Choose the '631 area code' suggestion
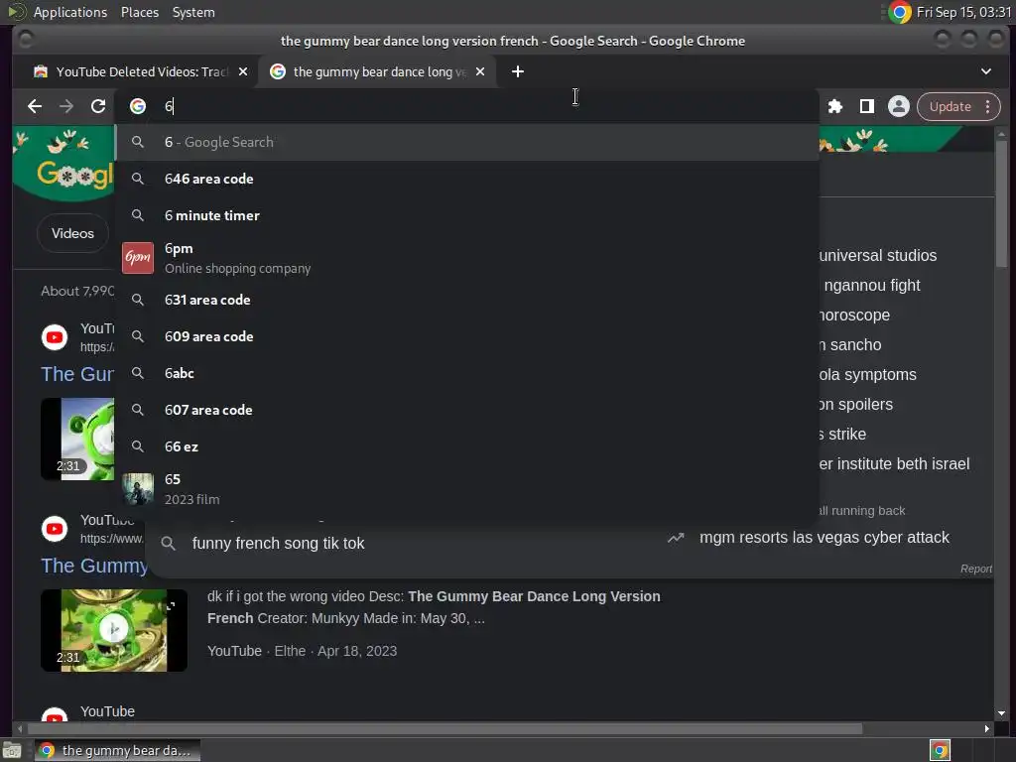 (466, 300)
